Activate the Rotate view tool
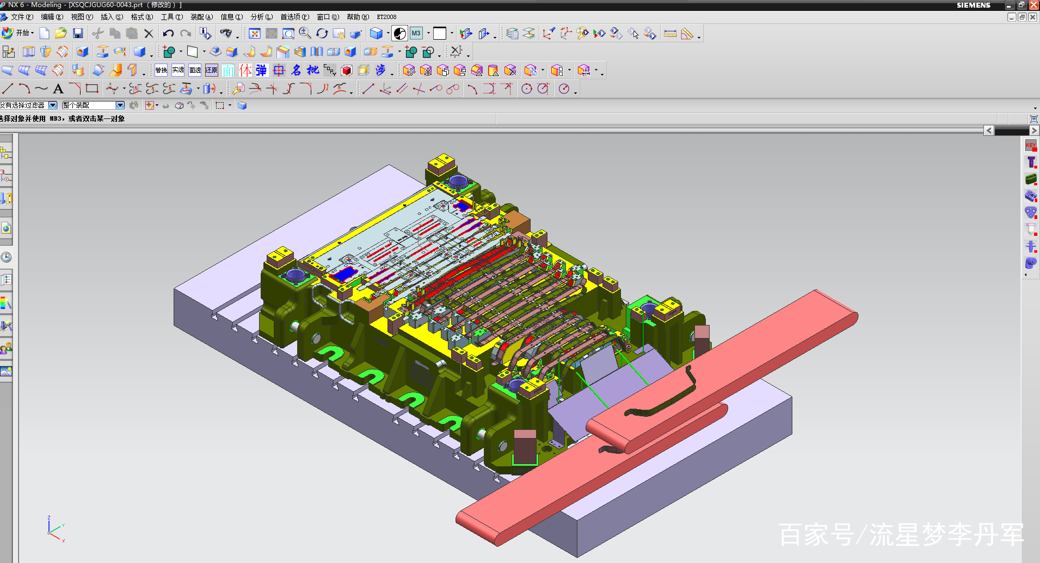Screen dimensions: 1040x563 322,34
